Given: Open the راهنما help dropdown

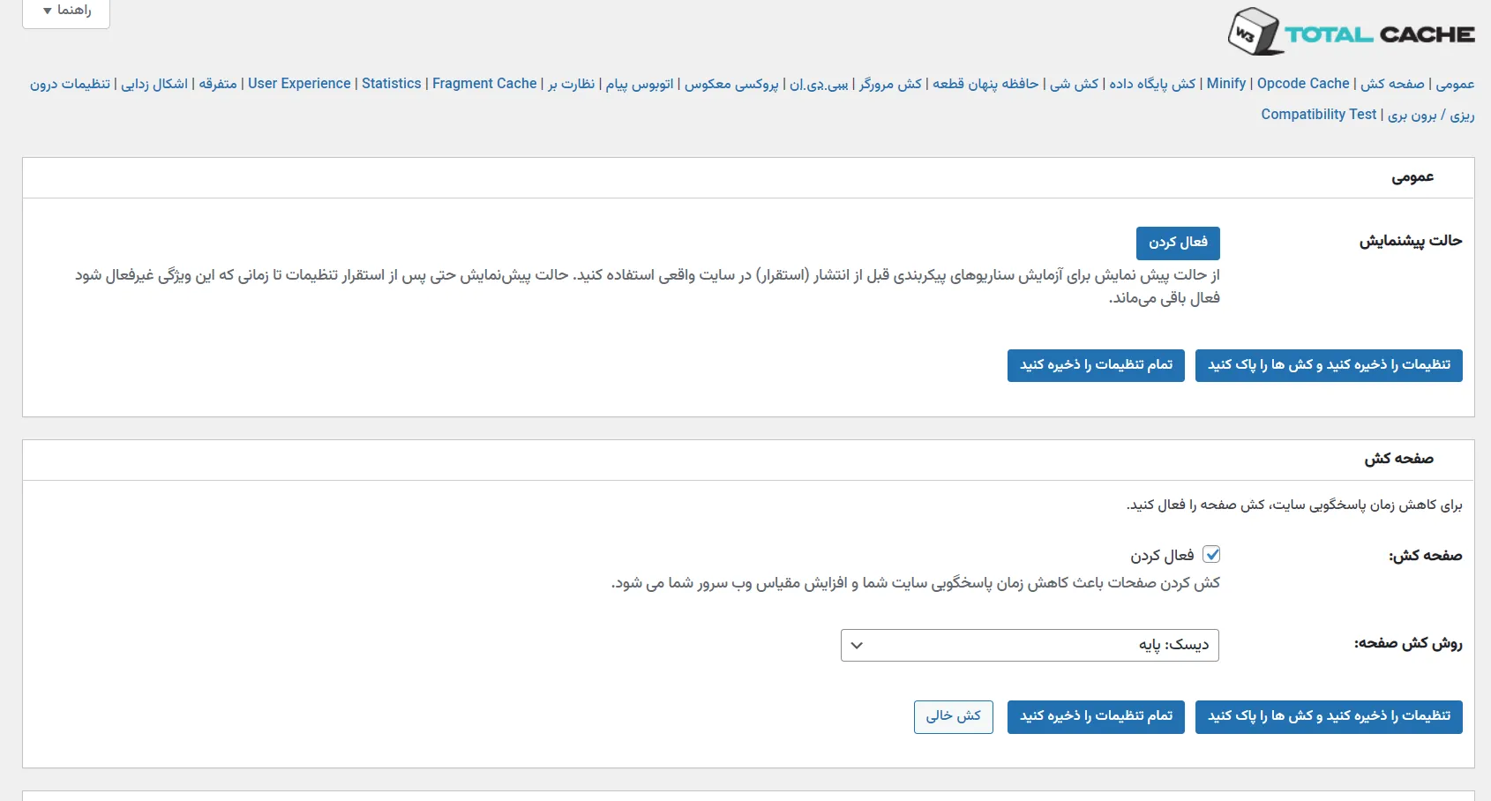Looking at the screenshot, I should click(x=66, y=11).
